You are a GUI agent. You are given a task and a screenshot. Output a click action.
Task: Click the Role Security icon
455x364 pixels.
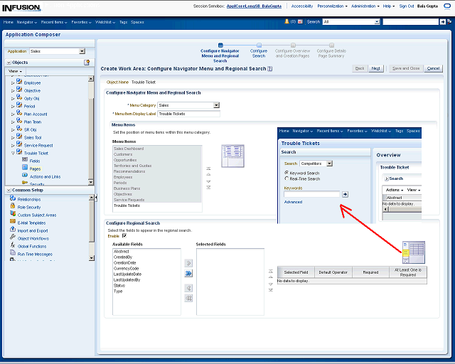pos(13,207)
